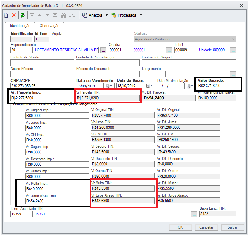Open the Quadra 000001 link
Image resolution: width=249 pixels, height=236 pixels.
(x=139, y=50)
